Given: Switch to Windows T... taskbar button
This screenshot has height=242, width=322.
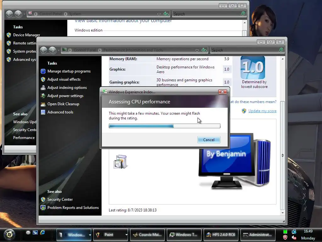Looking at the screenshot, I should (184, 234).
